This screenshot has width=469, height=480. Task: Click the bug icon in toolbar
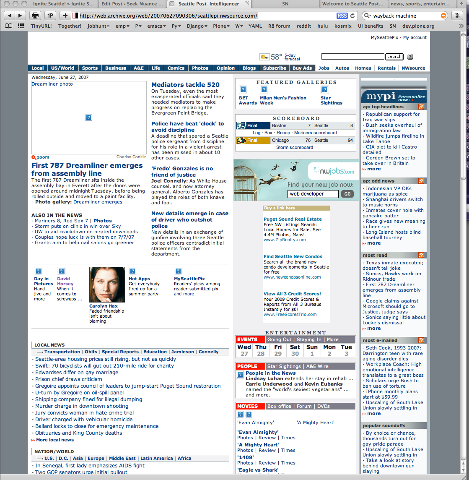(456, 16)
